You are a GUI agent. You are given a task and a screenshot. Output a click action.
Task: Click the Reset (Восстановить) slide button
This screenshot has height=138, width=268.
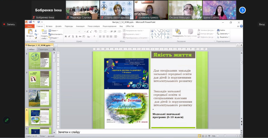(x=55, y=34)
